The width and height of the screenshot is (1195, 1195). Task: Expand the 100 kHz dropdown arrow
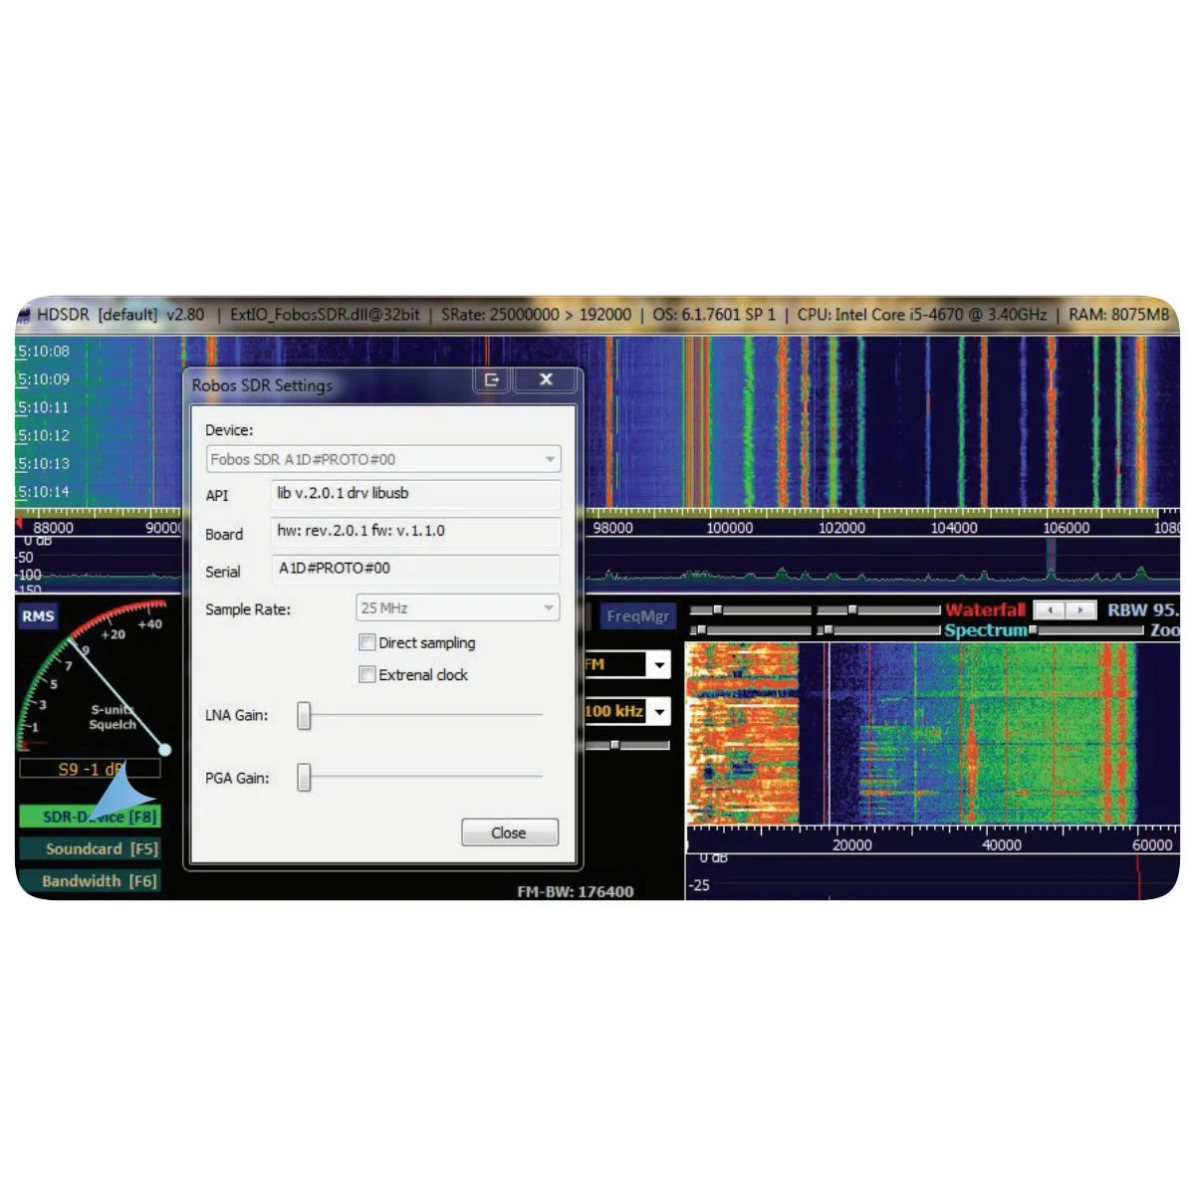[658, 712]
